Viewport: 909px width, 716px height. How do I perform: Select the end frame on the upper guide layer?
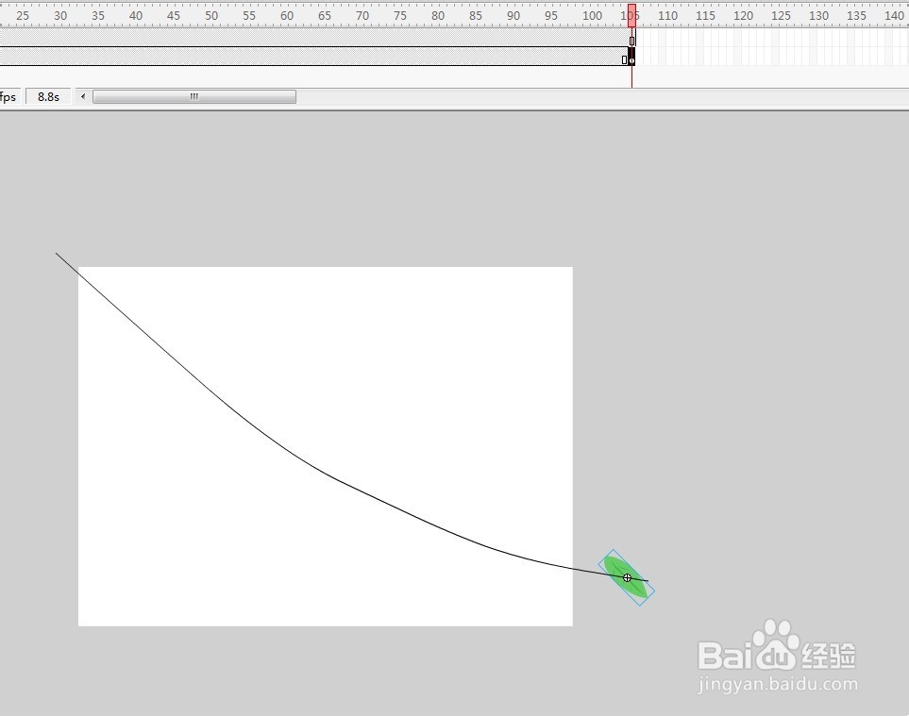pos(631,38)
